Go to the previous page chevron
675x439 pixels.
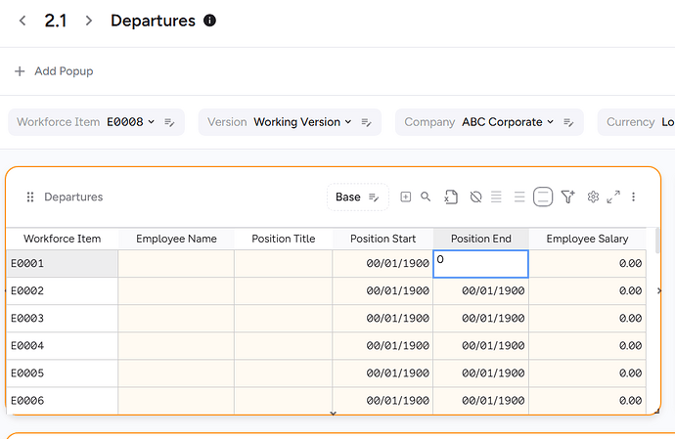point(23,21)
